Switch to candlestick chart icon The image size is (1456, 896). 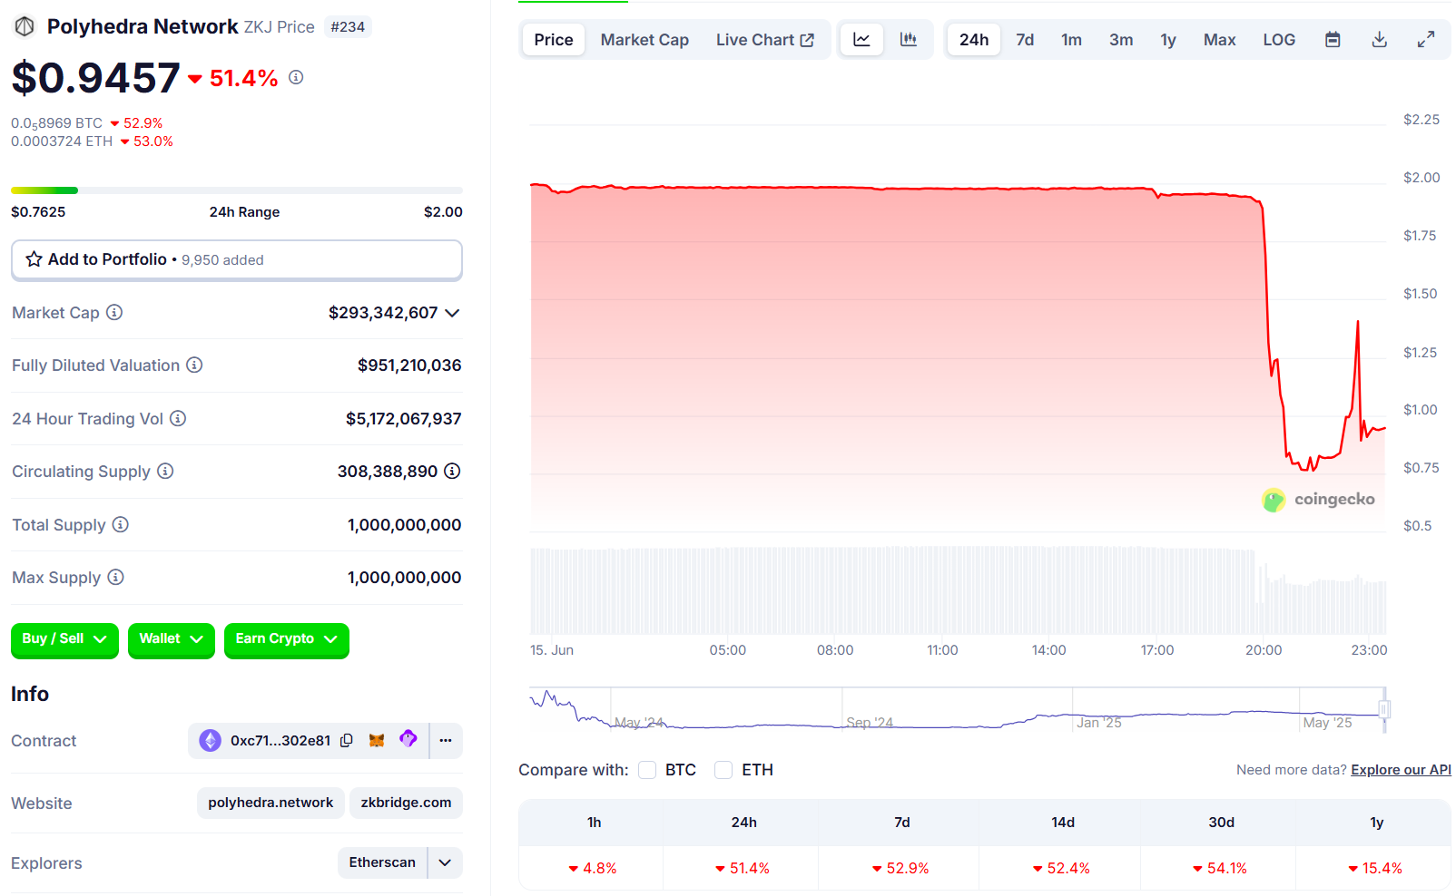pos(908,40)
